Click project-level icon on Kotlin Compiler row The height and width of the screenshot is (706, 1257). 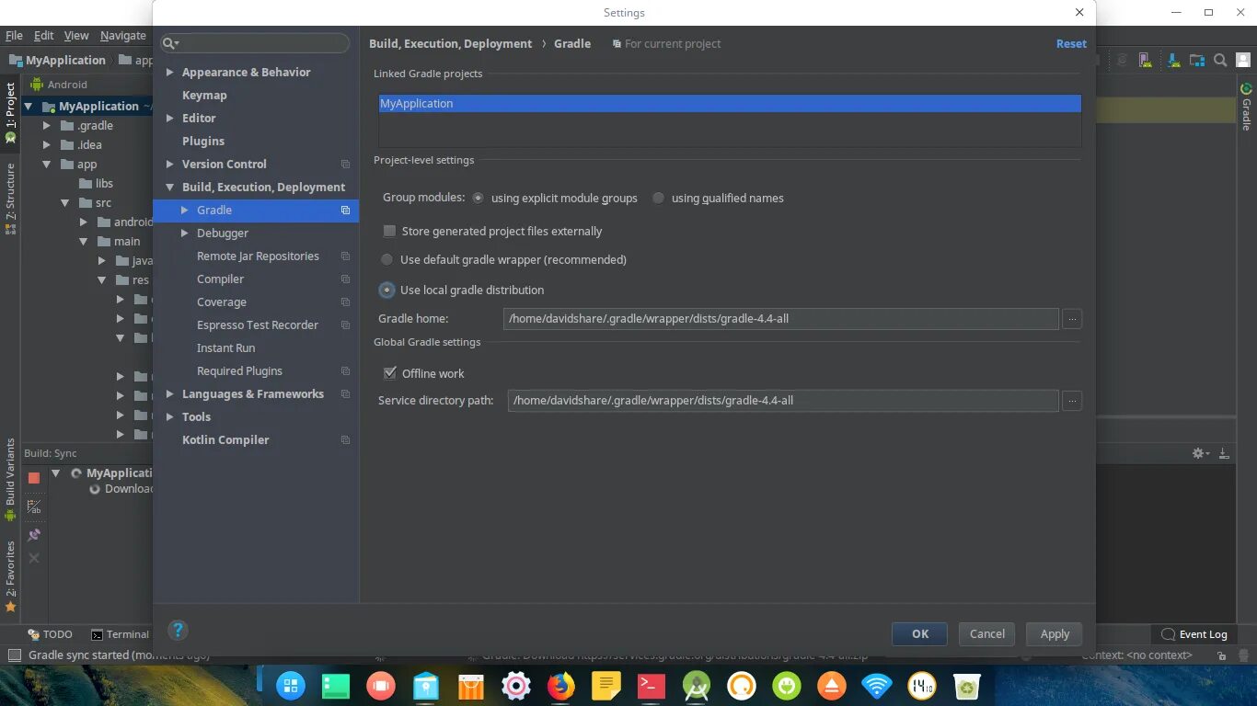point(345,439)
